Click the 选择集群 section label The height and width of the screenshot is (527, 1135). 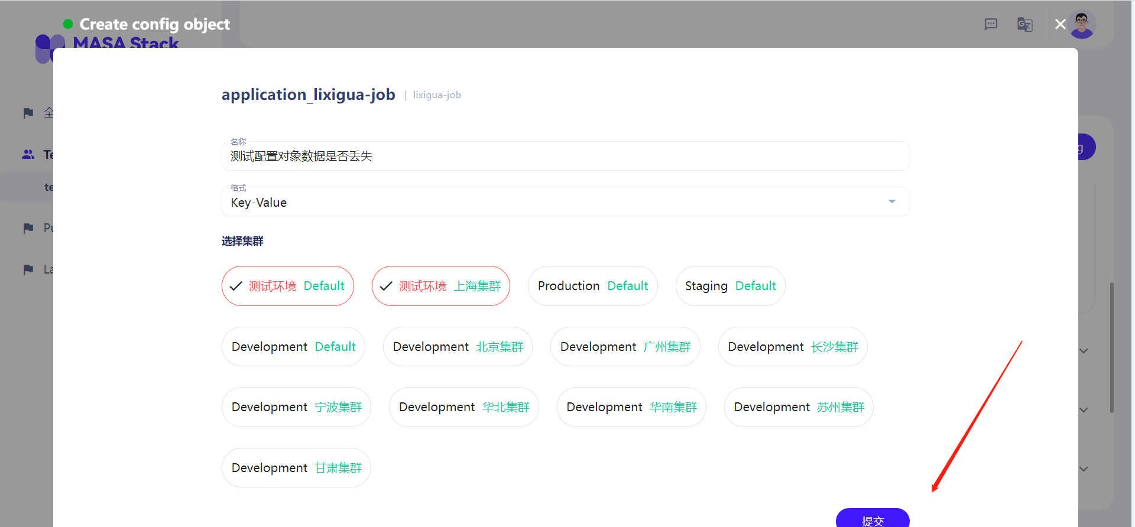[242, 241]
